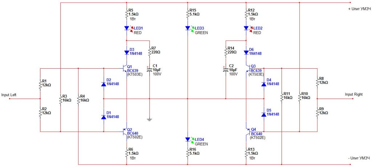Viewport: 372px width, 167px height.
Task: Click the (KT503E) text under Q1
Action: 135,74
